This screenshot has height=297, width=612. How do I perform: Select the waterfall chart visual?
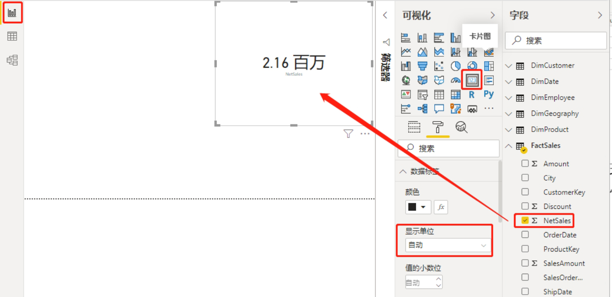[406, 66]
